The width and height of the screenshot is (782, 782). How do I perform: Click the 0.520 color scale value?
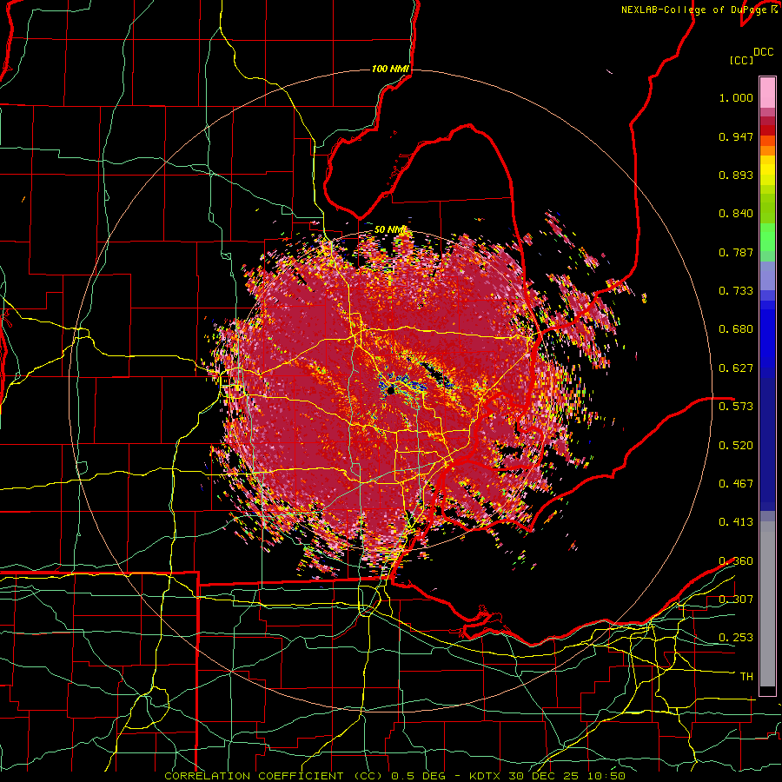pyautogui.click(x=736, y=446)
